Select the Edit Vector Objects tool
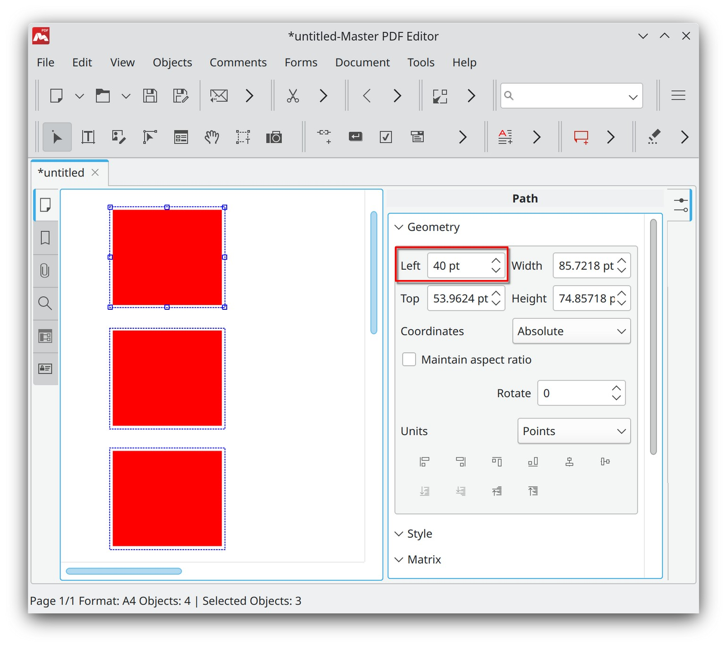727x647 pixels. pos(150,137)
